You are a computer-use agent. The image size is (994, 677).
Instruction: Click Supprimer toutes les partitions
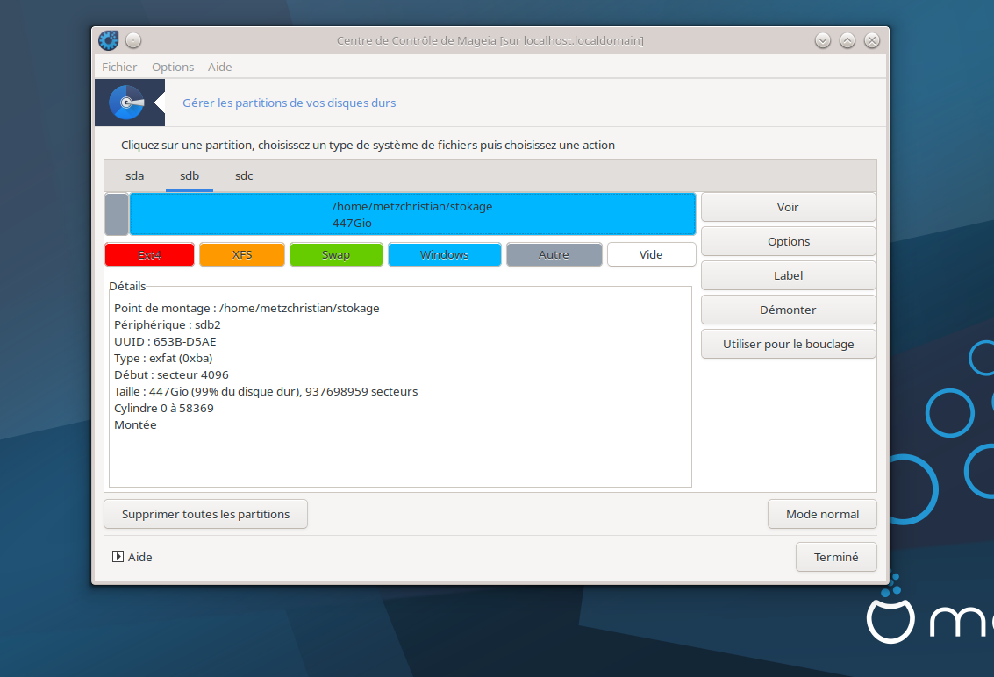(x=205, y=514)
